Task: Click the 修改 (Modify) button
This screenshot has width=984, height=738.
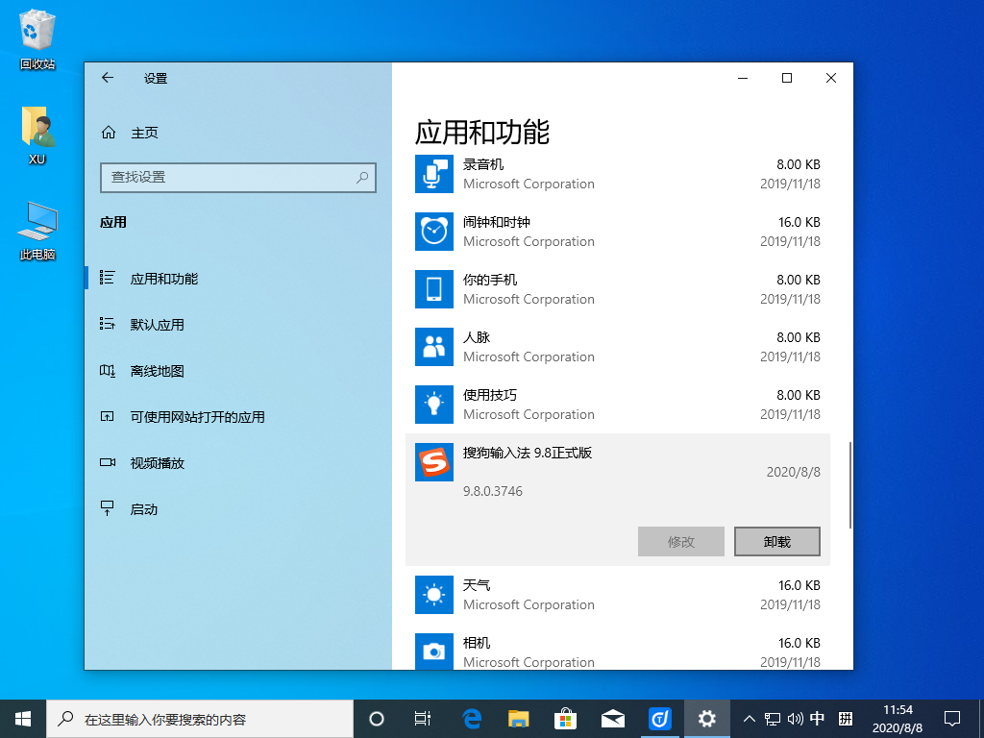Action: click(680, 541)
